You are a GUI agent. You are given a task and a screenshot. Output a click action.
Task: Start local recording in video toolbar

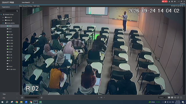click(x=172, y=6)
